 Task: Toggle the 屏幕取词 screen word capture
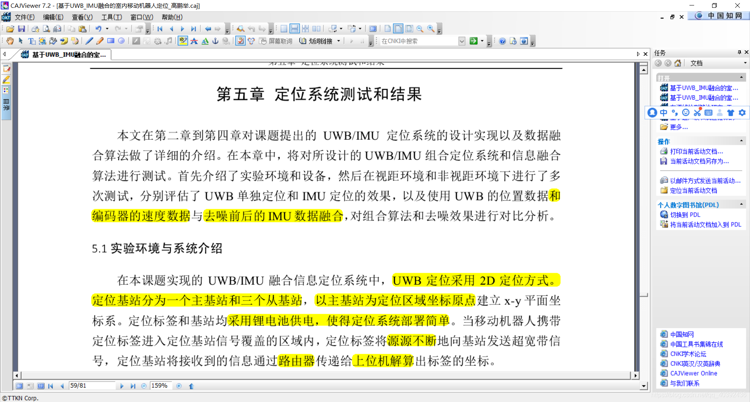point(276,41)
